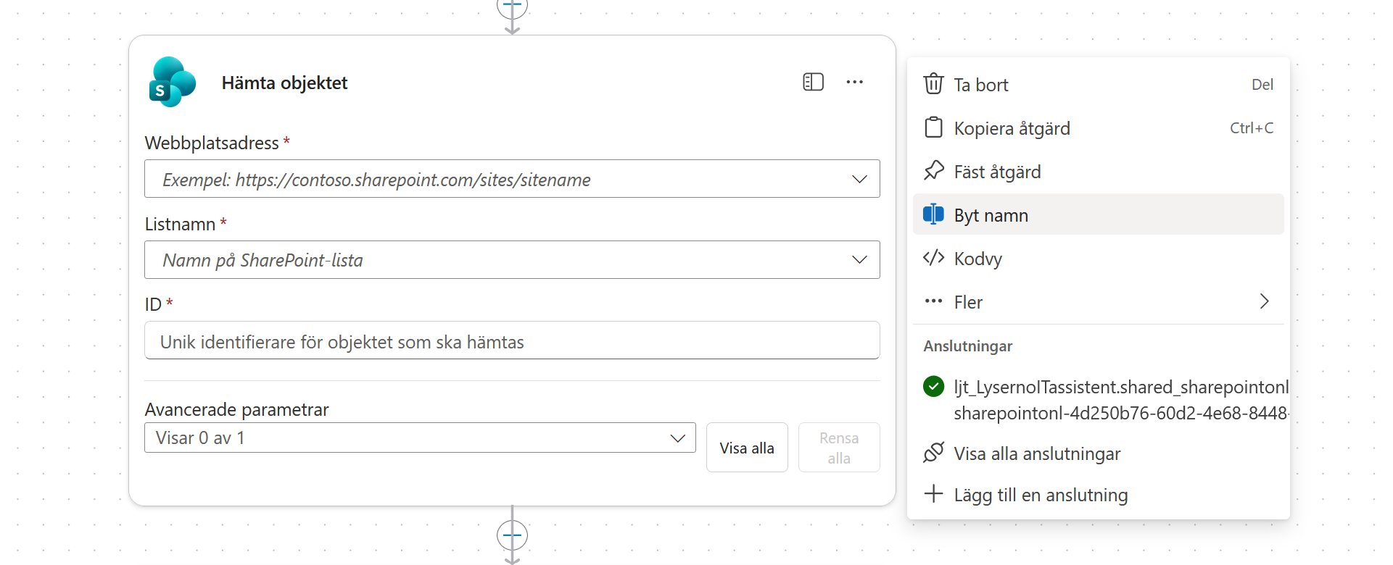
Task: Insert a step below the Hämta objektet card
Action: 512,536
